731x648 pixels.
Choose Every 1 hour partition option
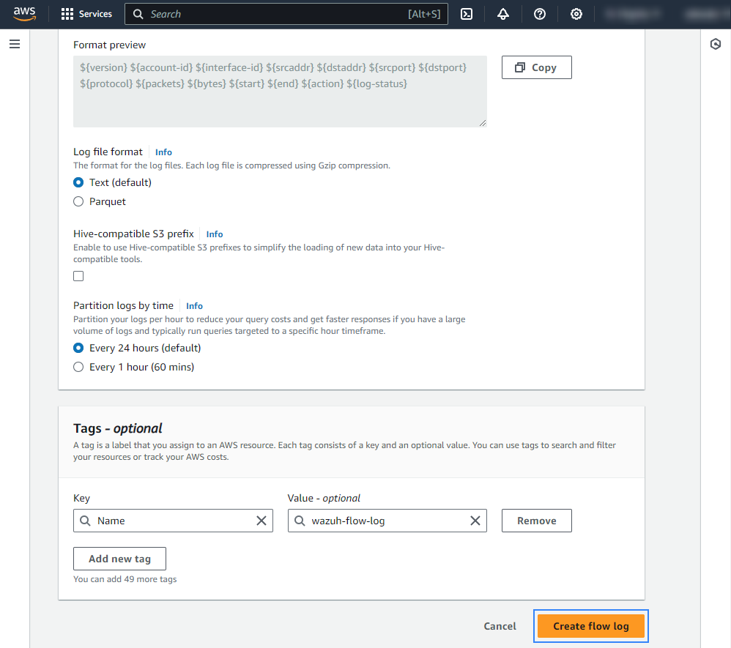78,367
